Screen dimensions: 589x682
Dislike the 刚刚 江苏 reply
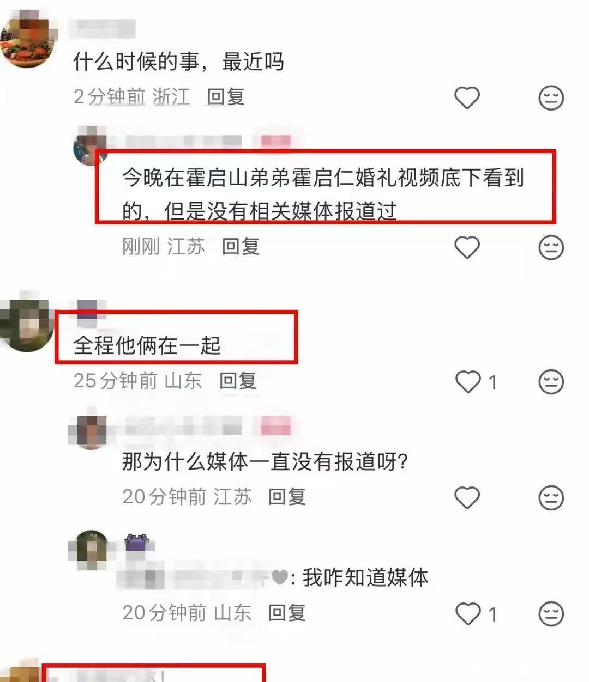(551, 248)
